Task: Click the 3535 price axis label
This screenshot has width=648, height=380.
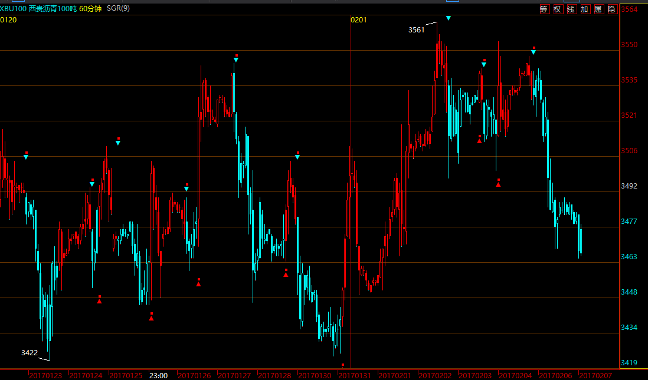Action: [629, 80]
